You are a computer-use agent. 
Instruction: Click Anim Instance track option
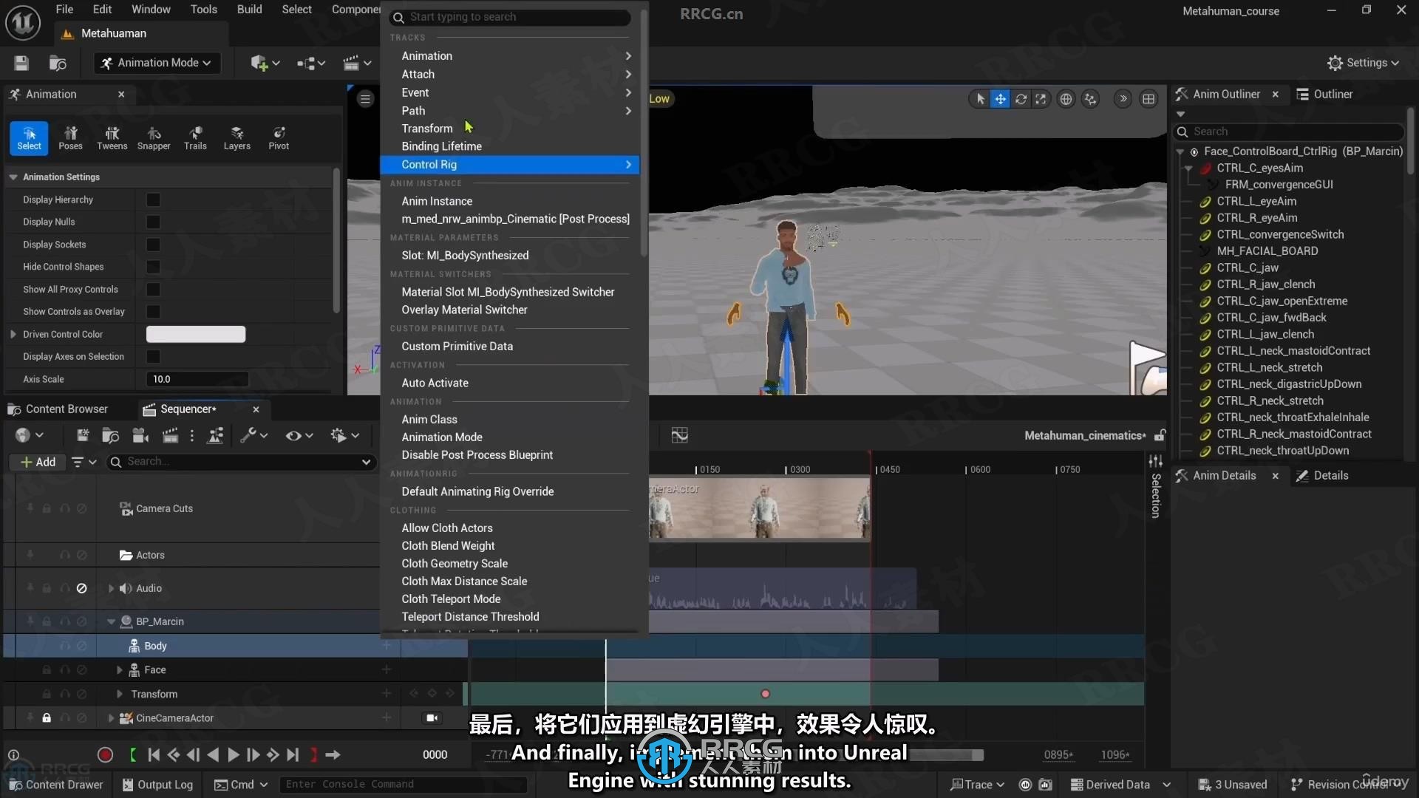[x=437, y=201]
